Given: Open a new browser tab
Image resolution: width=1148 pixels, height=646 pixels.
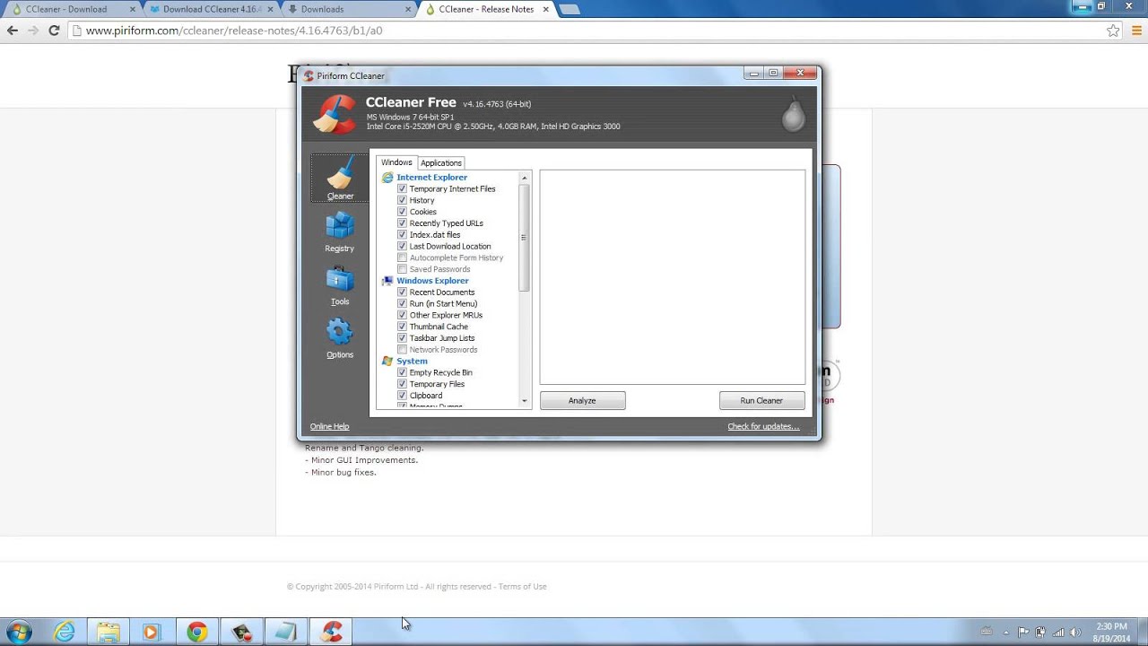Looking at the screenshot, I should pos(570,10).
